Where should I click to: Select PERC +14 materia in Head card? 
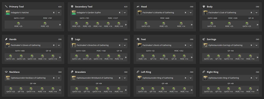[181, 25]
